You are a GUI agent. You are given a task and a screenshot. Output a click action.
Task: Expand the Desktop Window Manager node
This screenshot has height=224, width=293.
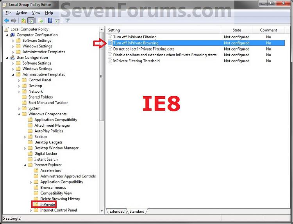coord(25,148)
